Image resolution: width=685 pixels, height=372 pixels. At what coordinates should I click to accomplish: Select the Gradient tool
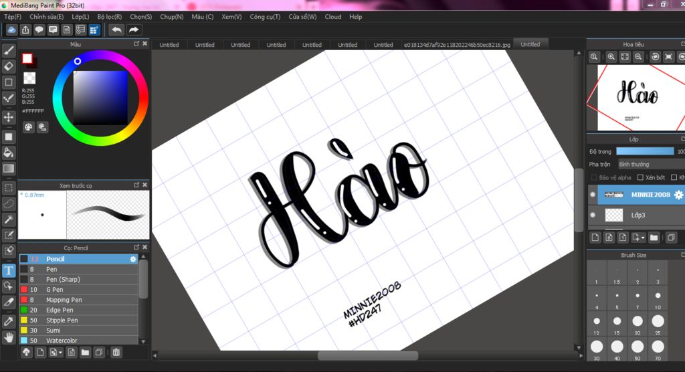(x=9, y=169)
